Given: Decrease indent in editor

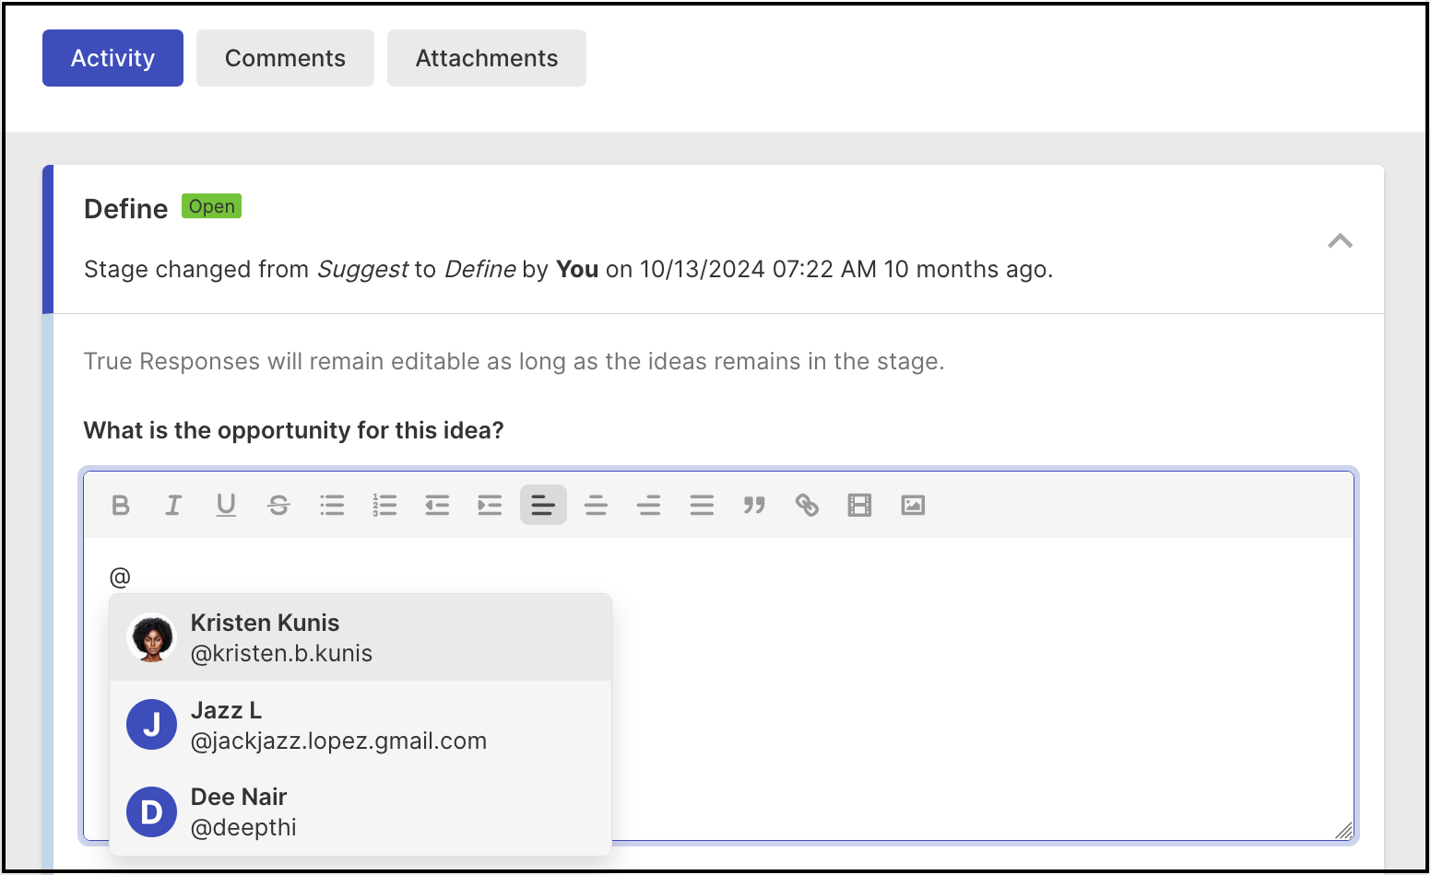Looking at the screenshot, I should [x=437, y=505].
